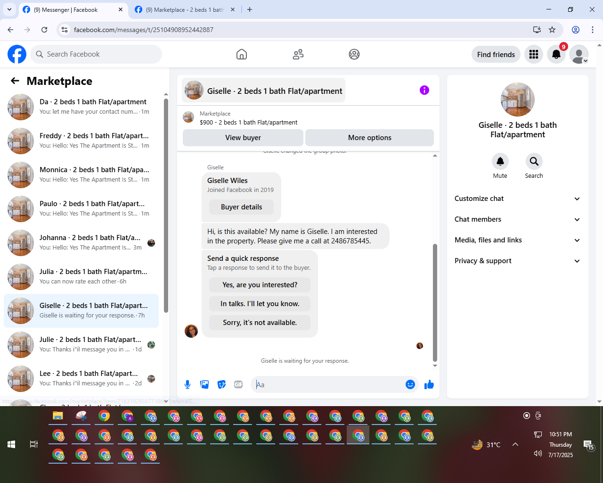Open the Johanna conversation in the list
Viewport: 603px width, 483px height.
81,243
